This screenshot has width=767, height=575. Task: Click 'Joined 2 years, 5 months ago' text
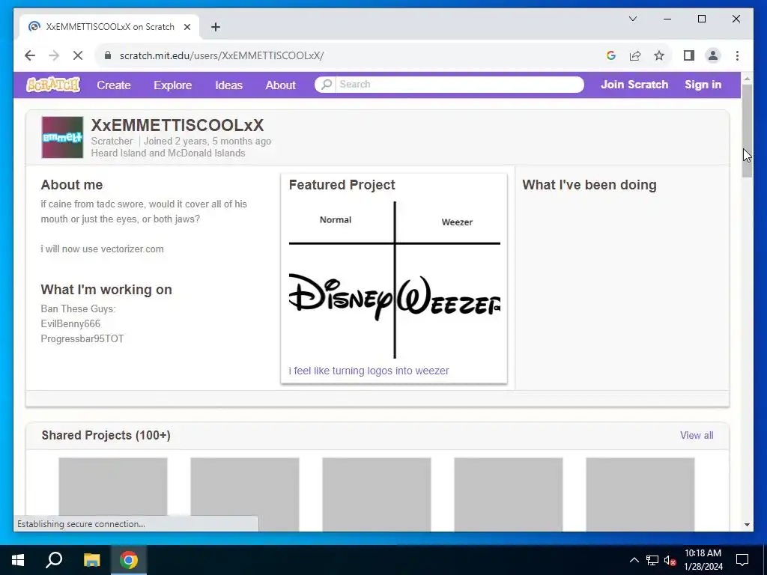(207, 142)
